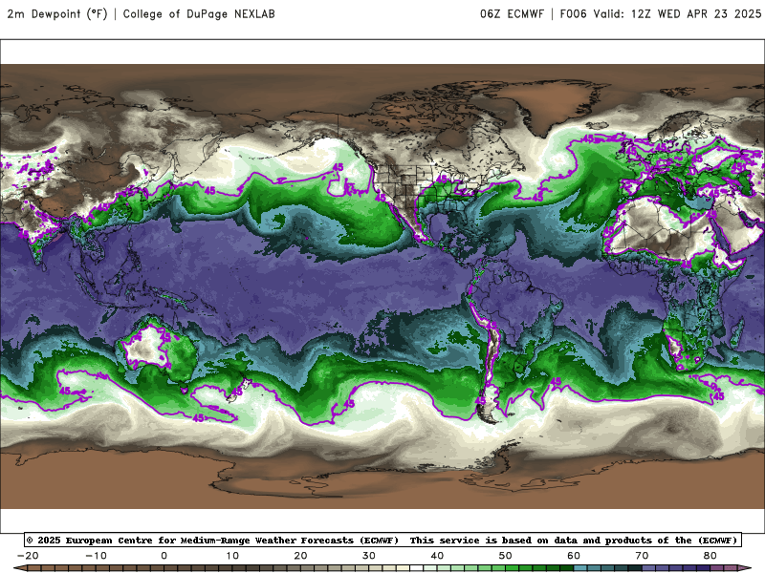The width and height of the screenshot is (765, 573).
Task: Click the "0" color scale label
Action: [164, 556]
